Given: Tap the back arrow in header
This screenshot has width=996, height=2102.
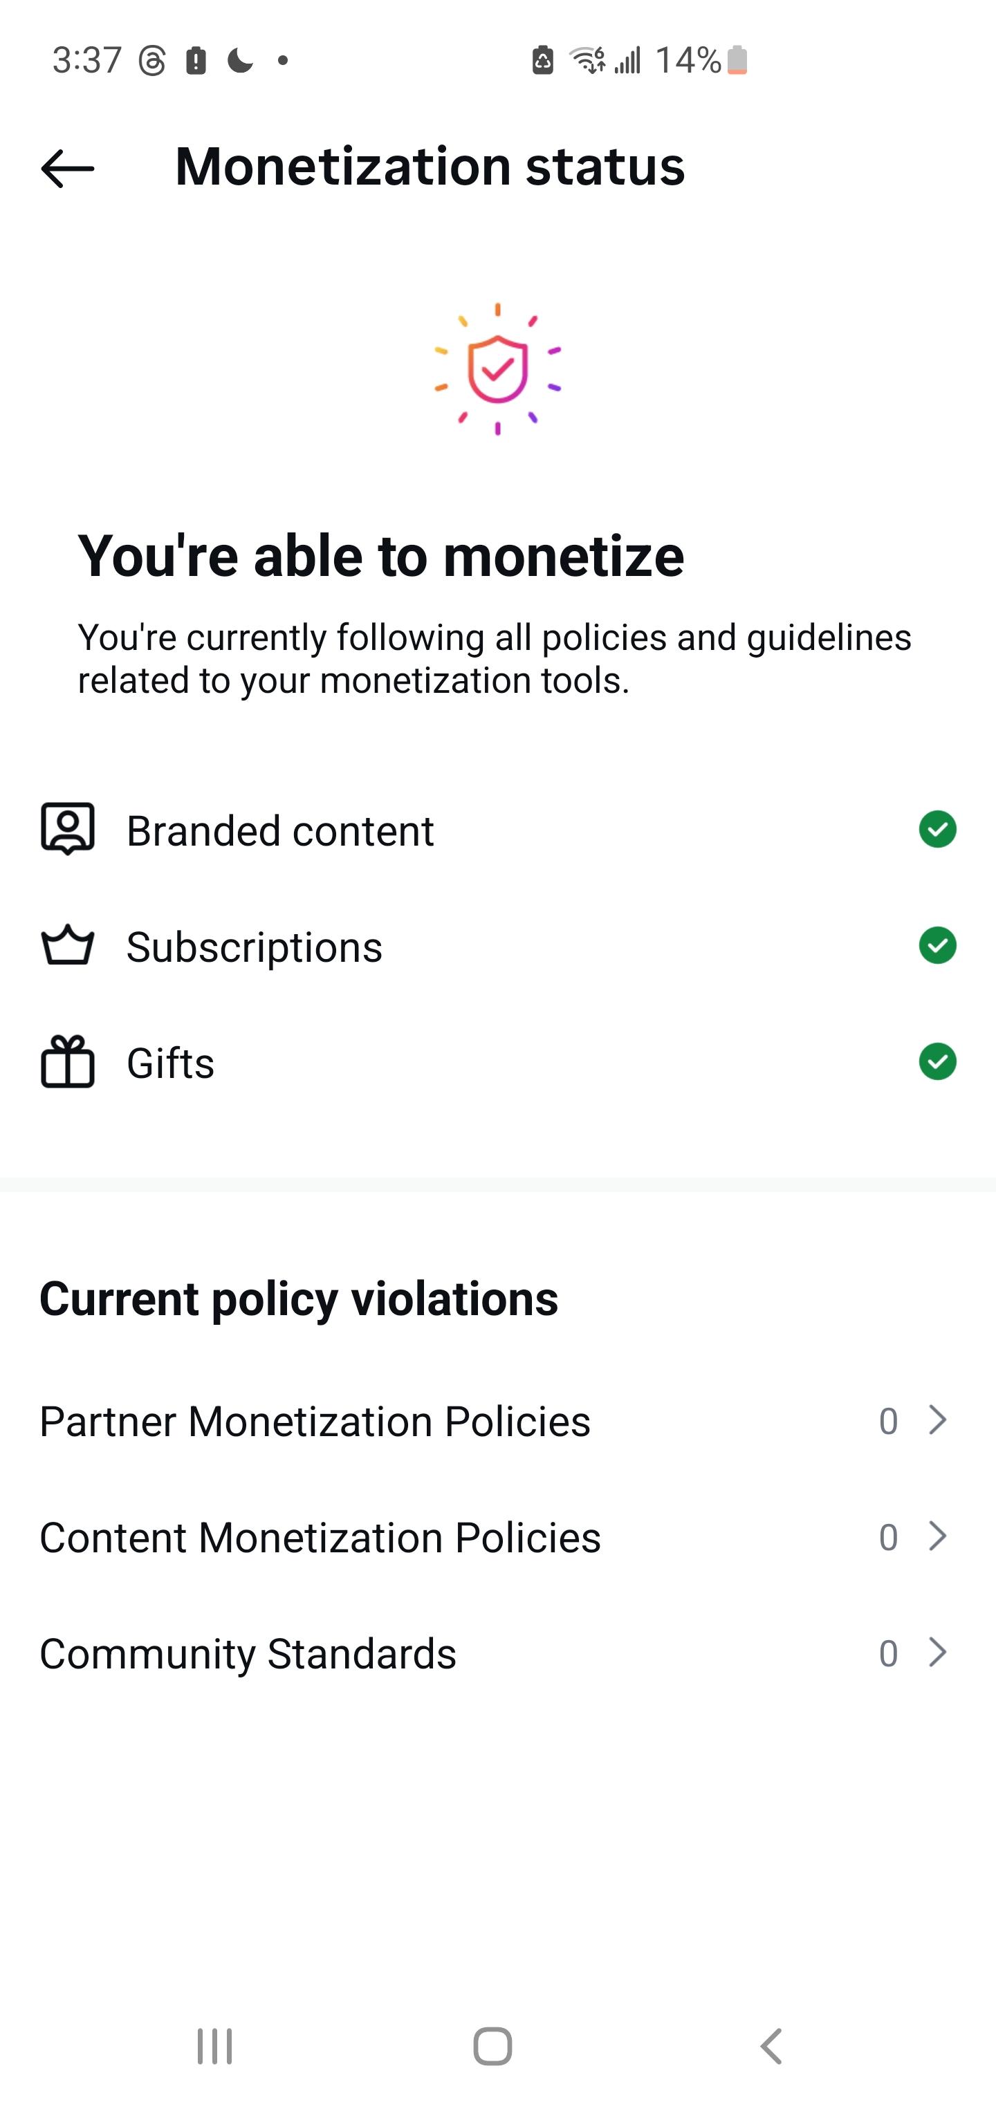Looking at the screenshot, I should (x=68, y=169).
